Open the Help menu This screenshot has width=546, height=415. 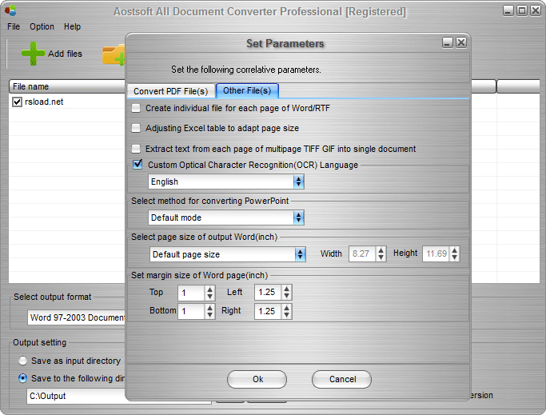(x=72, y=26)
